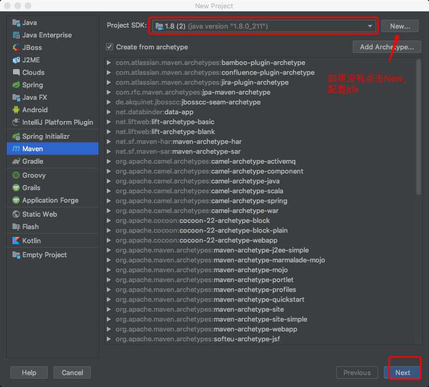This screenshot has width=429, height=387.
Task: Select Spring Initializr label
Action: 46,137
